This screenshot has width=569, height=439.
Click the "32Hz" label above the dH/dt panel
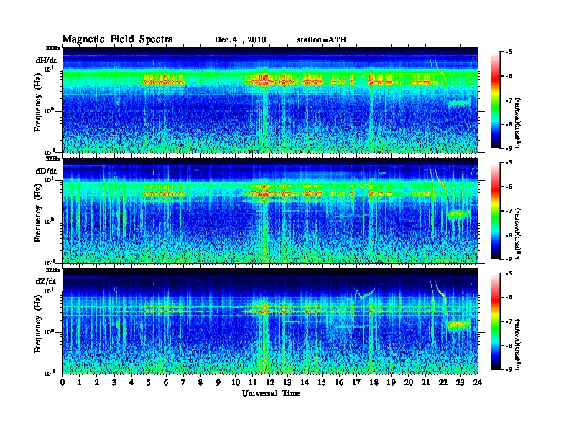point(53,48)
